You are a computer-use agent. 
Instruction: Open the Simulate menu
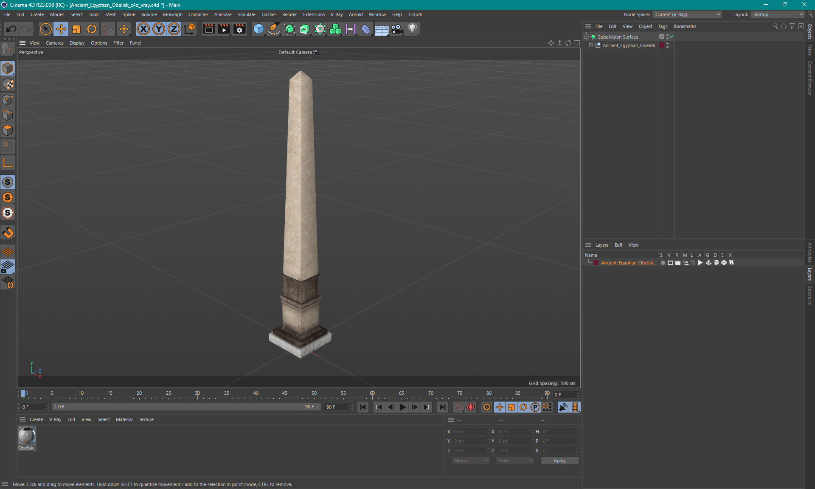246,14
